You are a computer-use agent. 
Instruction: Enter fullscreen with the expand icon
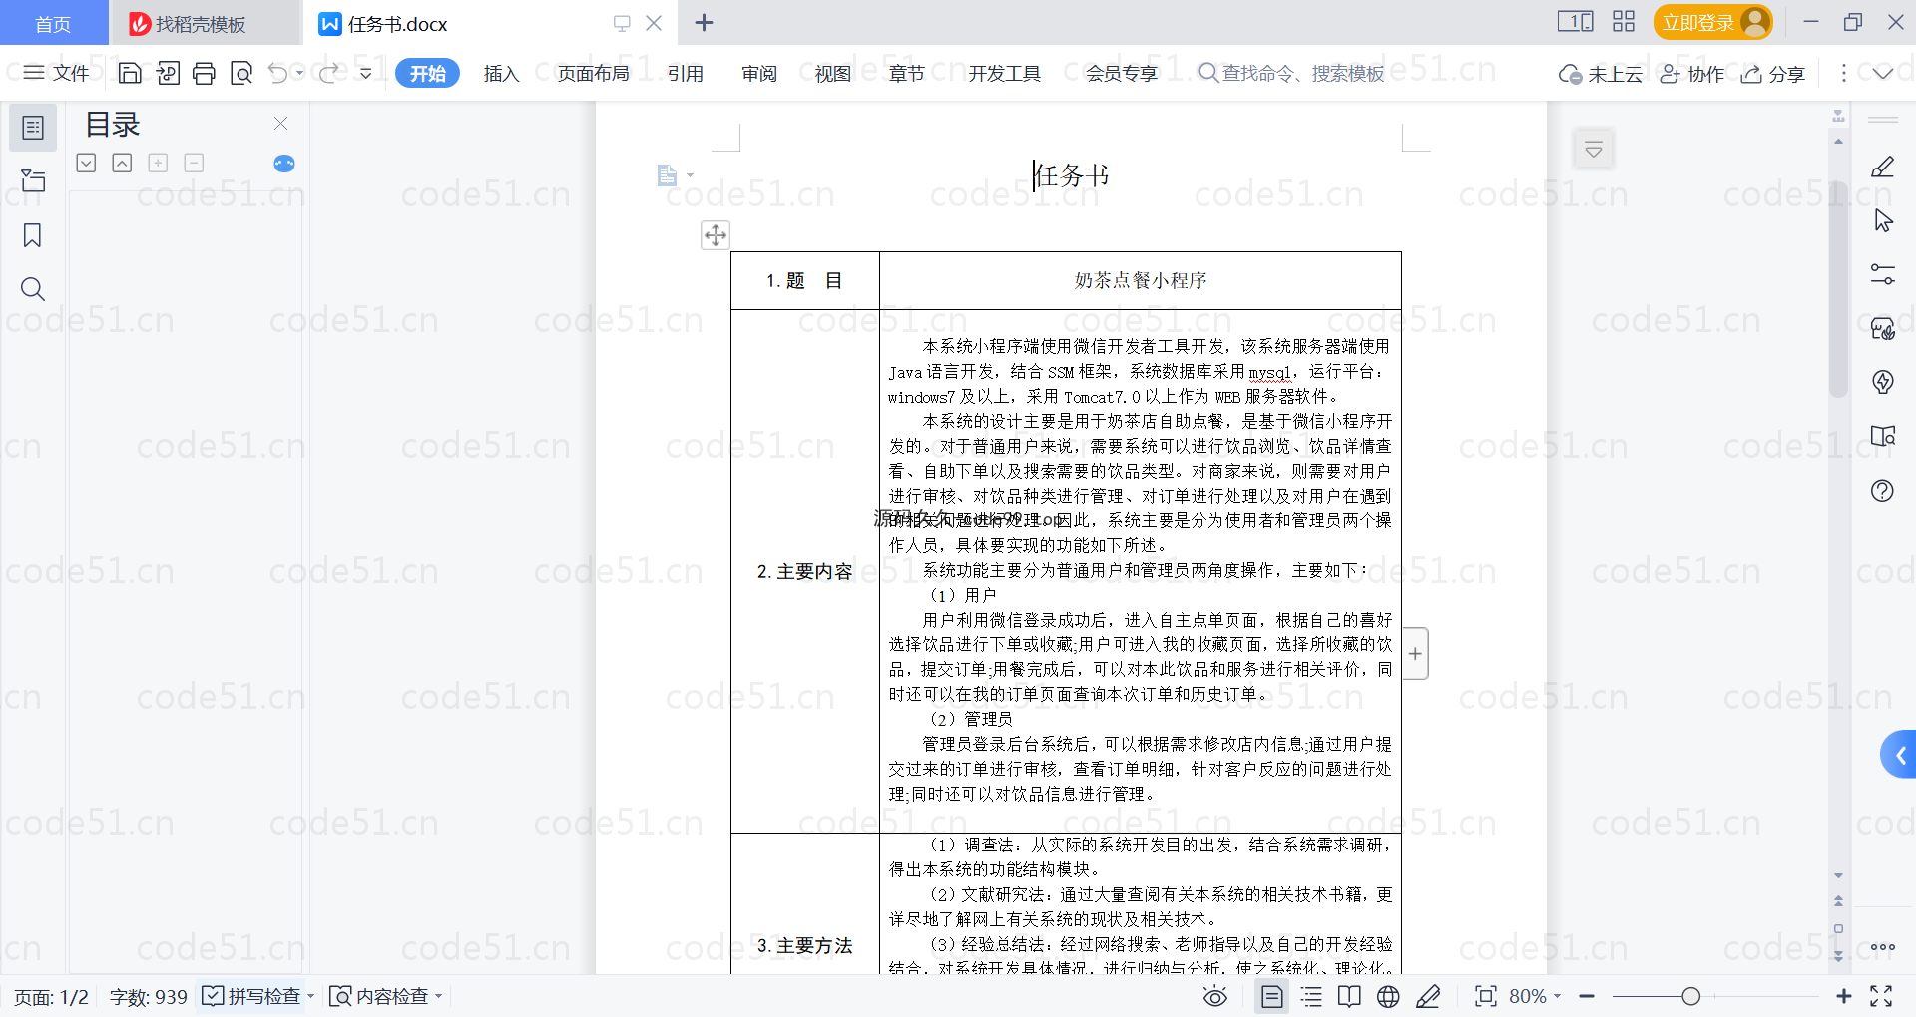[x=1881, y=996]
